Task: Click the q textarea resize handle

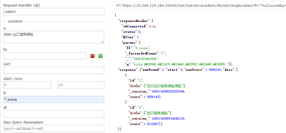Action: coord(103,42)
